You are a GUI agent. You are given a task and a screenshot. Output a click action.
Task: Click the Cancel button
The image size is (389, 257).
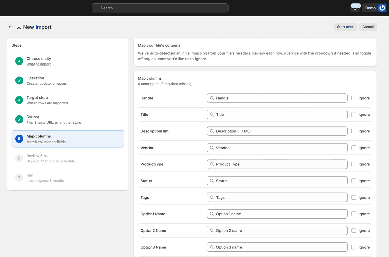368,27
